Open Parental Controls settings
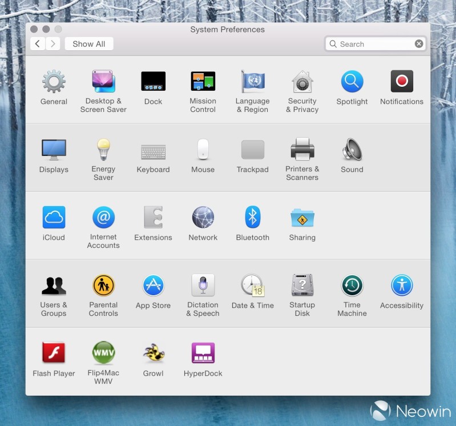456x426 pixels. coord(103,286)
